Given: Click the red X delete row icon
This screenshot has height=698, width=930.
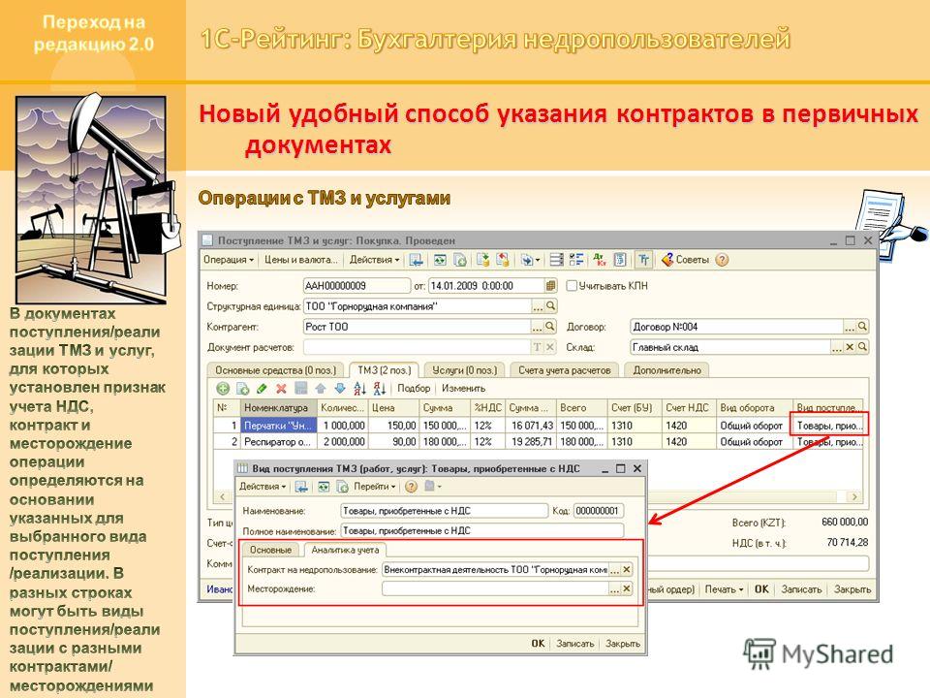Looking at the screenshot, I should pos(281,389).
